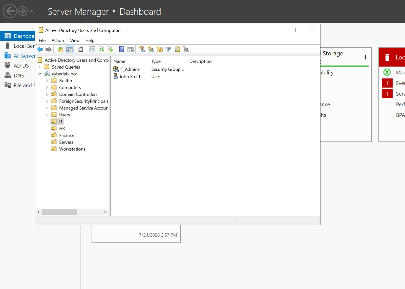Image resolution: width=405 pixels, height=289 pixels.
Task: Open Properties via the toolbar icon
Action: 92,49
